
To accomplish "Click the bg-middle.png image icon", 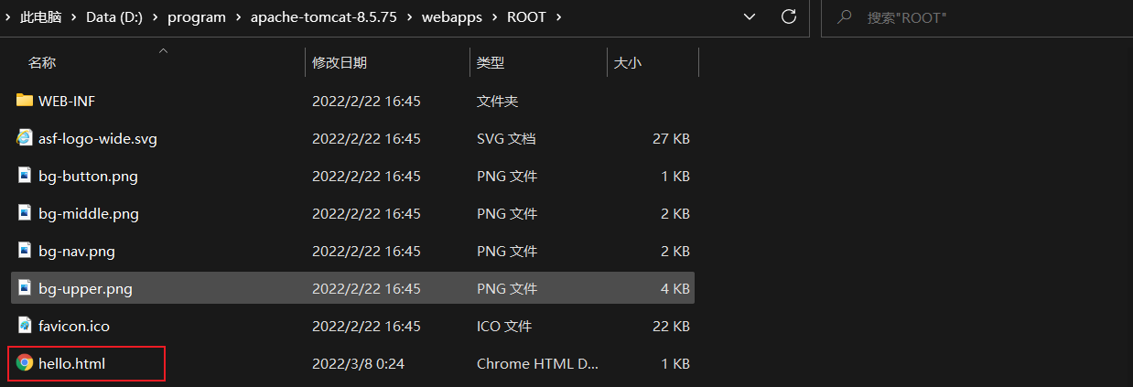I will coord(25,213).
